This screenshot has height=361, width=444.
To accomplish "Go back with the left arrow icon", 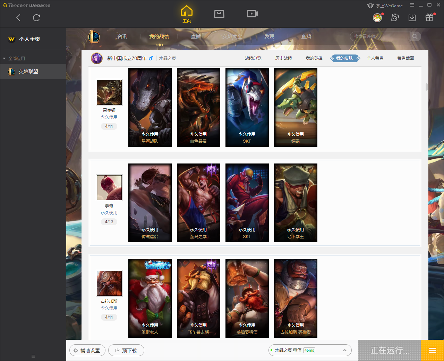I will [18, 18].
